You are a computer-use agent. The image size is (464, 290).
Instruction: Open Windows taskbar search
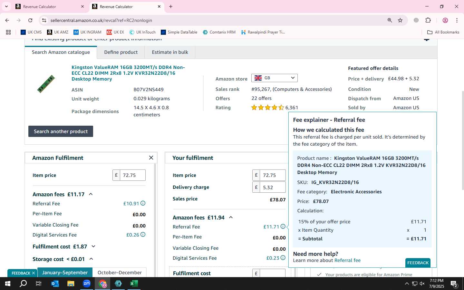(x=23, y=284)
